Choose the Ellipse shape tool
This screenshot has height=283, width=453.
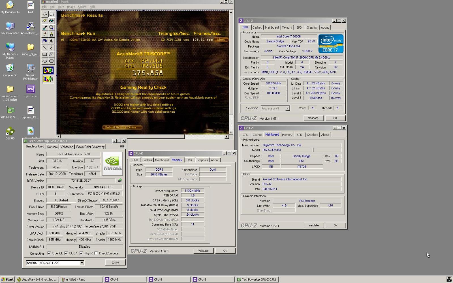(x=45, y=61)
